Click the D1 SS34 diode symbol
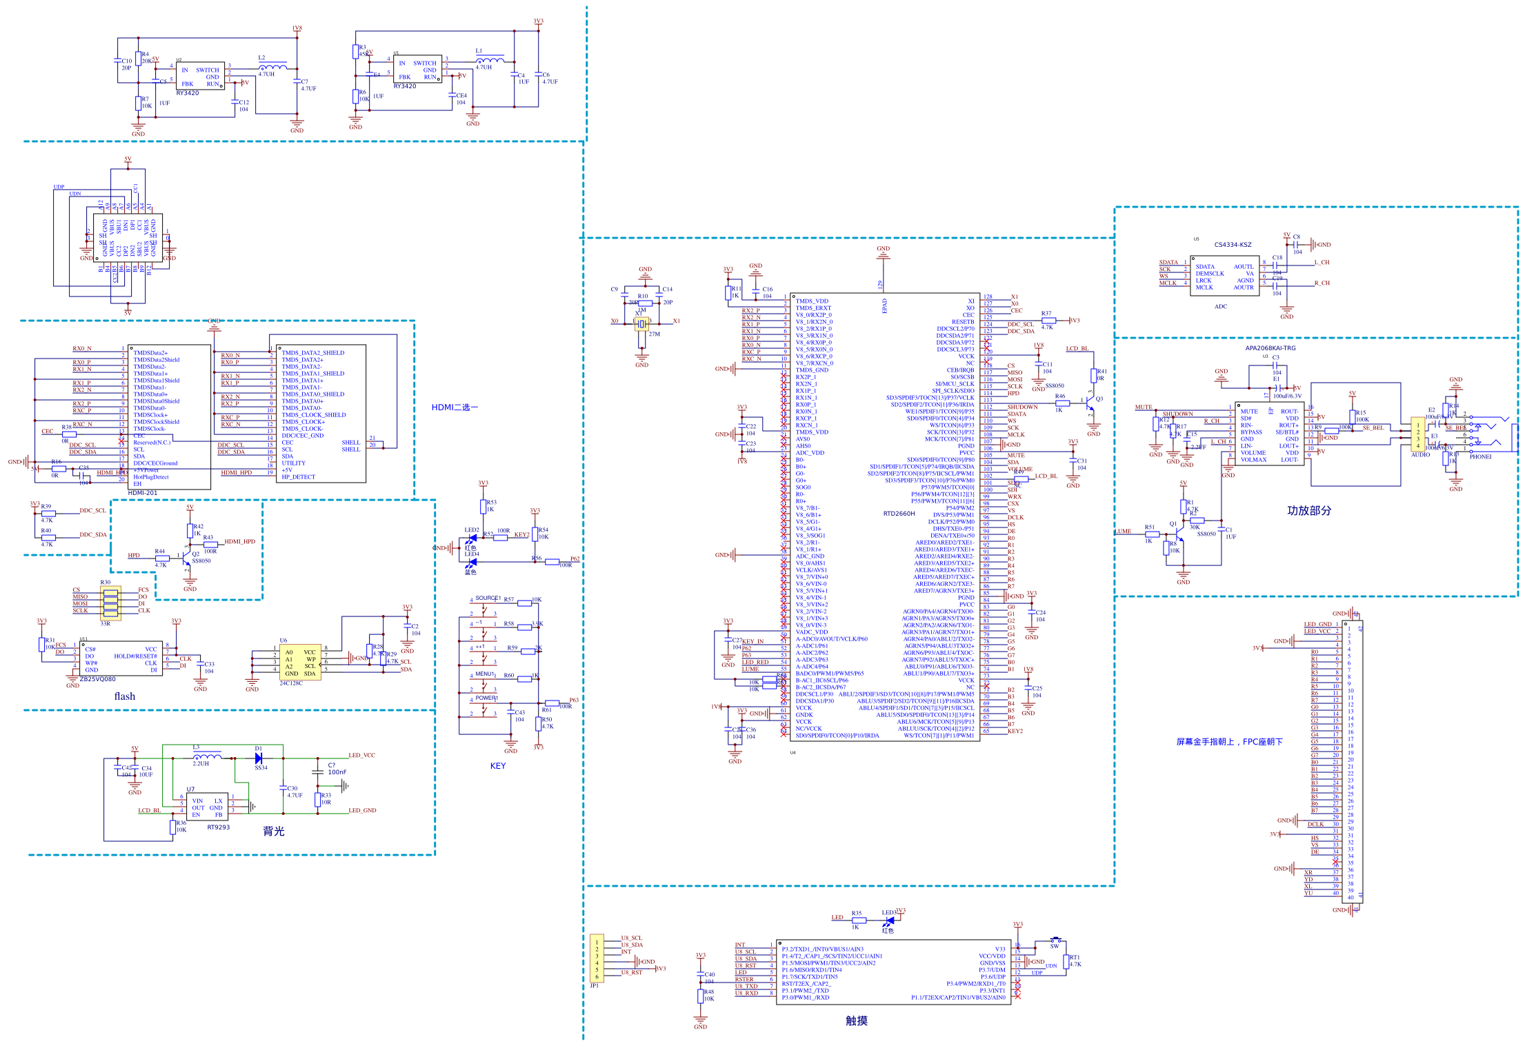1525x1048 pixels. (x=259, y=758)
